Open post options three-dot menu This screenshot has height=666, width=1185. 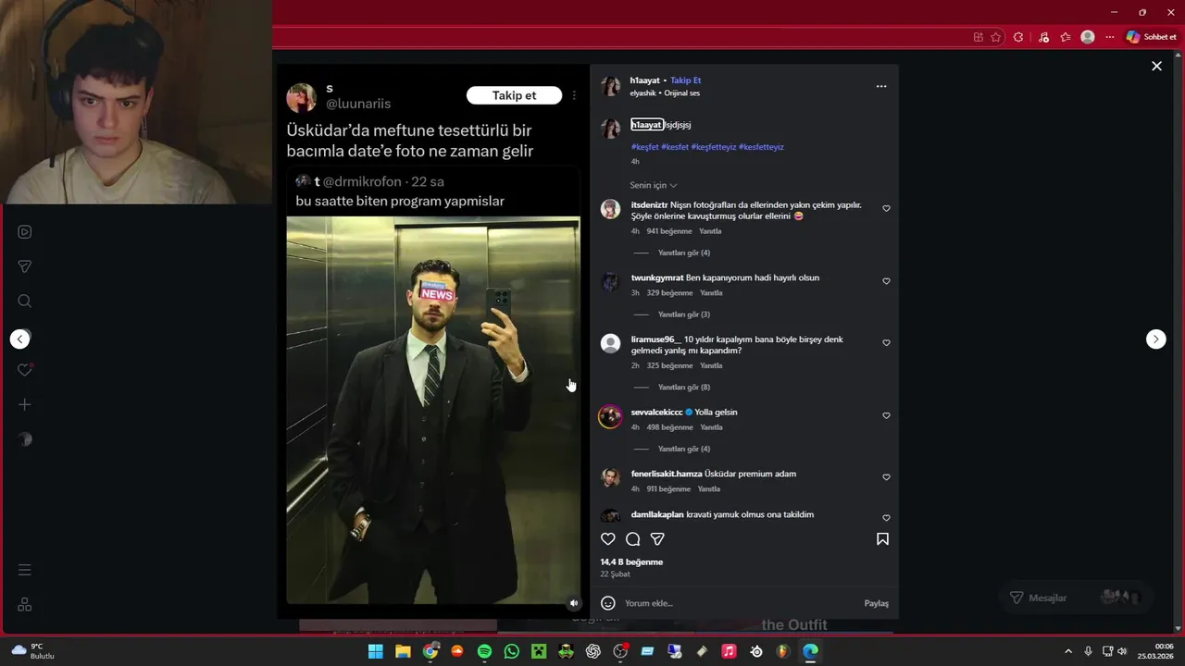point(881,86)
